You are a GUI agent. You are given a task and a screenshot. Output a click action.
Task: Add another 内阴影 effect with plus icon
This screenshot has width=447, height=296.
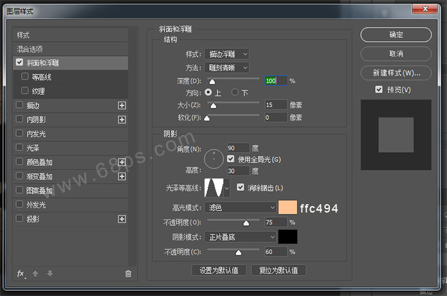click(x=122, y=119)
